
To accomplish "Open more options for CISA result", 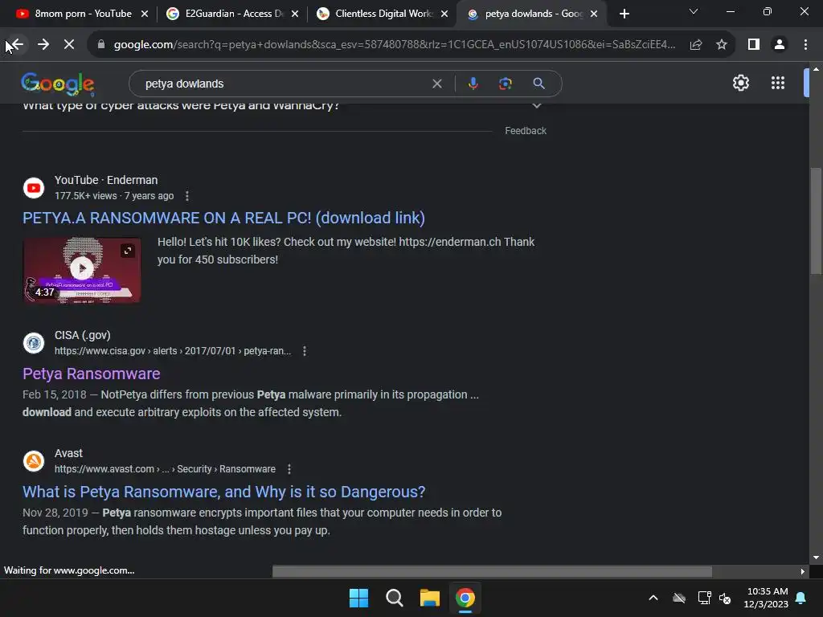I will tap(305, 351).
